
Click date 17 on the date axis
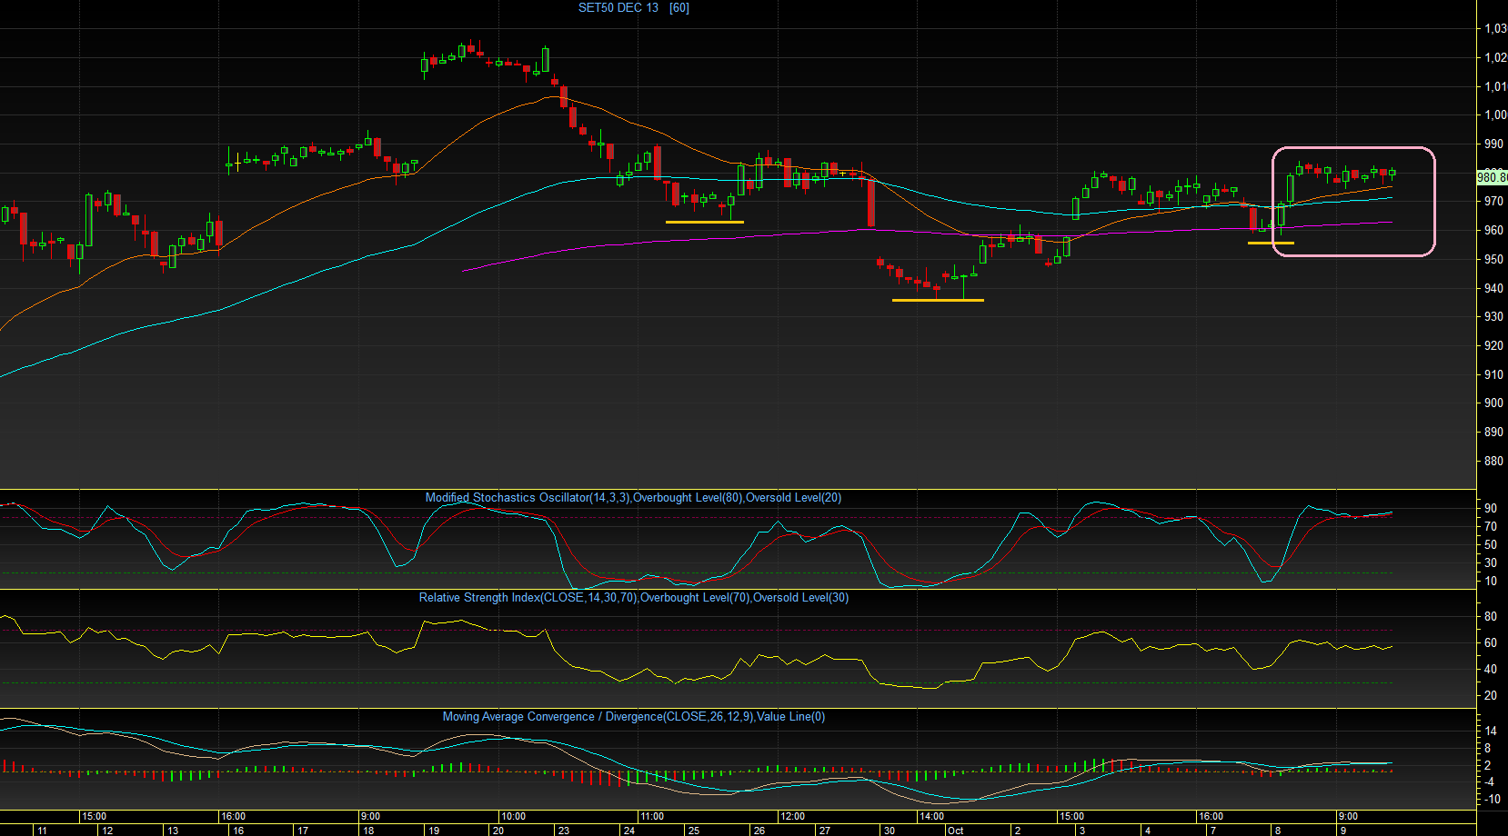[x=303, y=831]
